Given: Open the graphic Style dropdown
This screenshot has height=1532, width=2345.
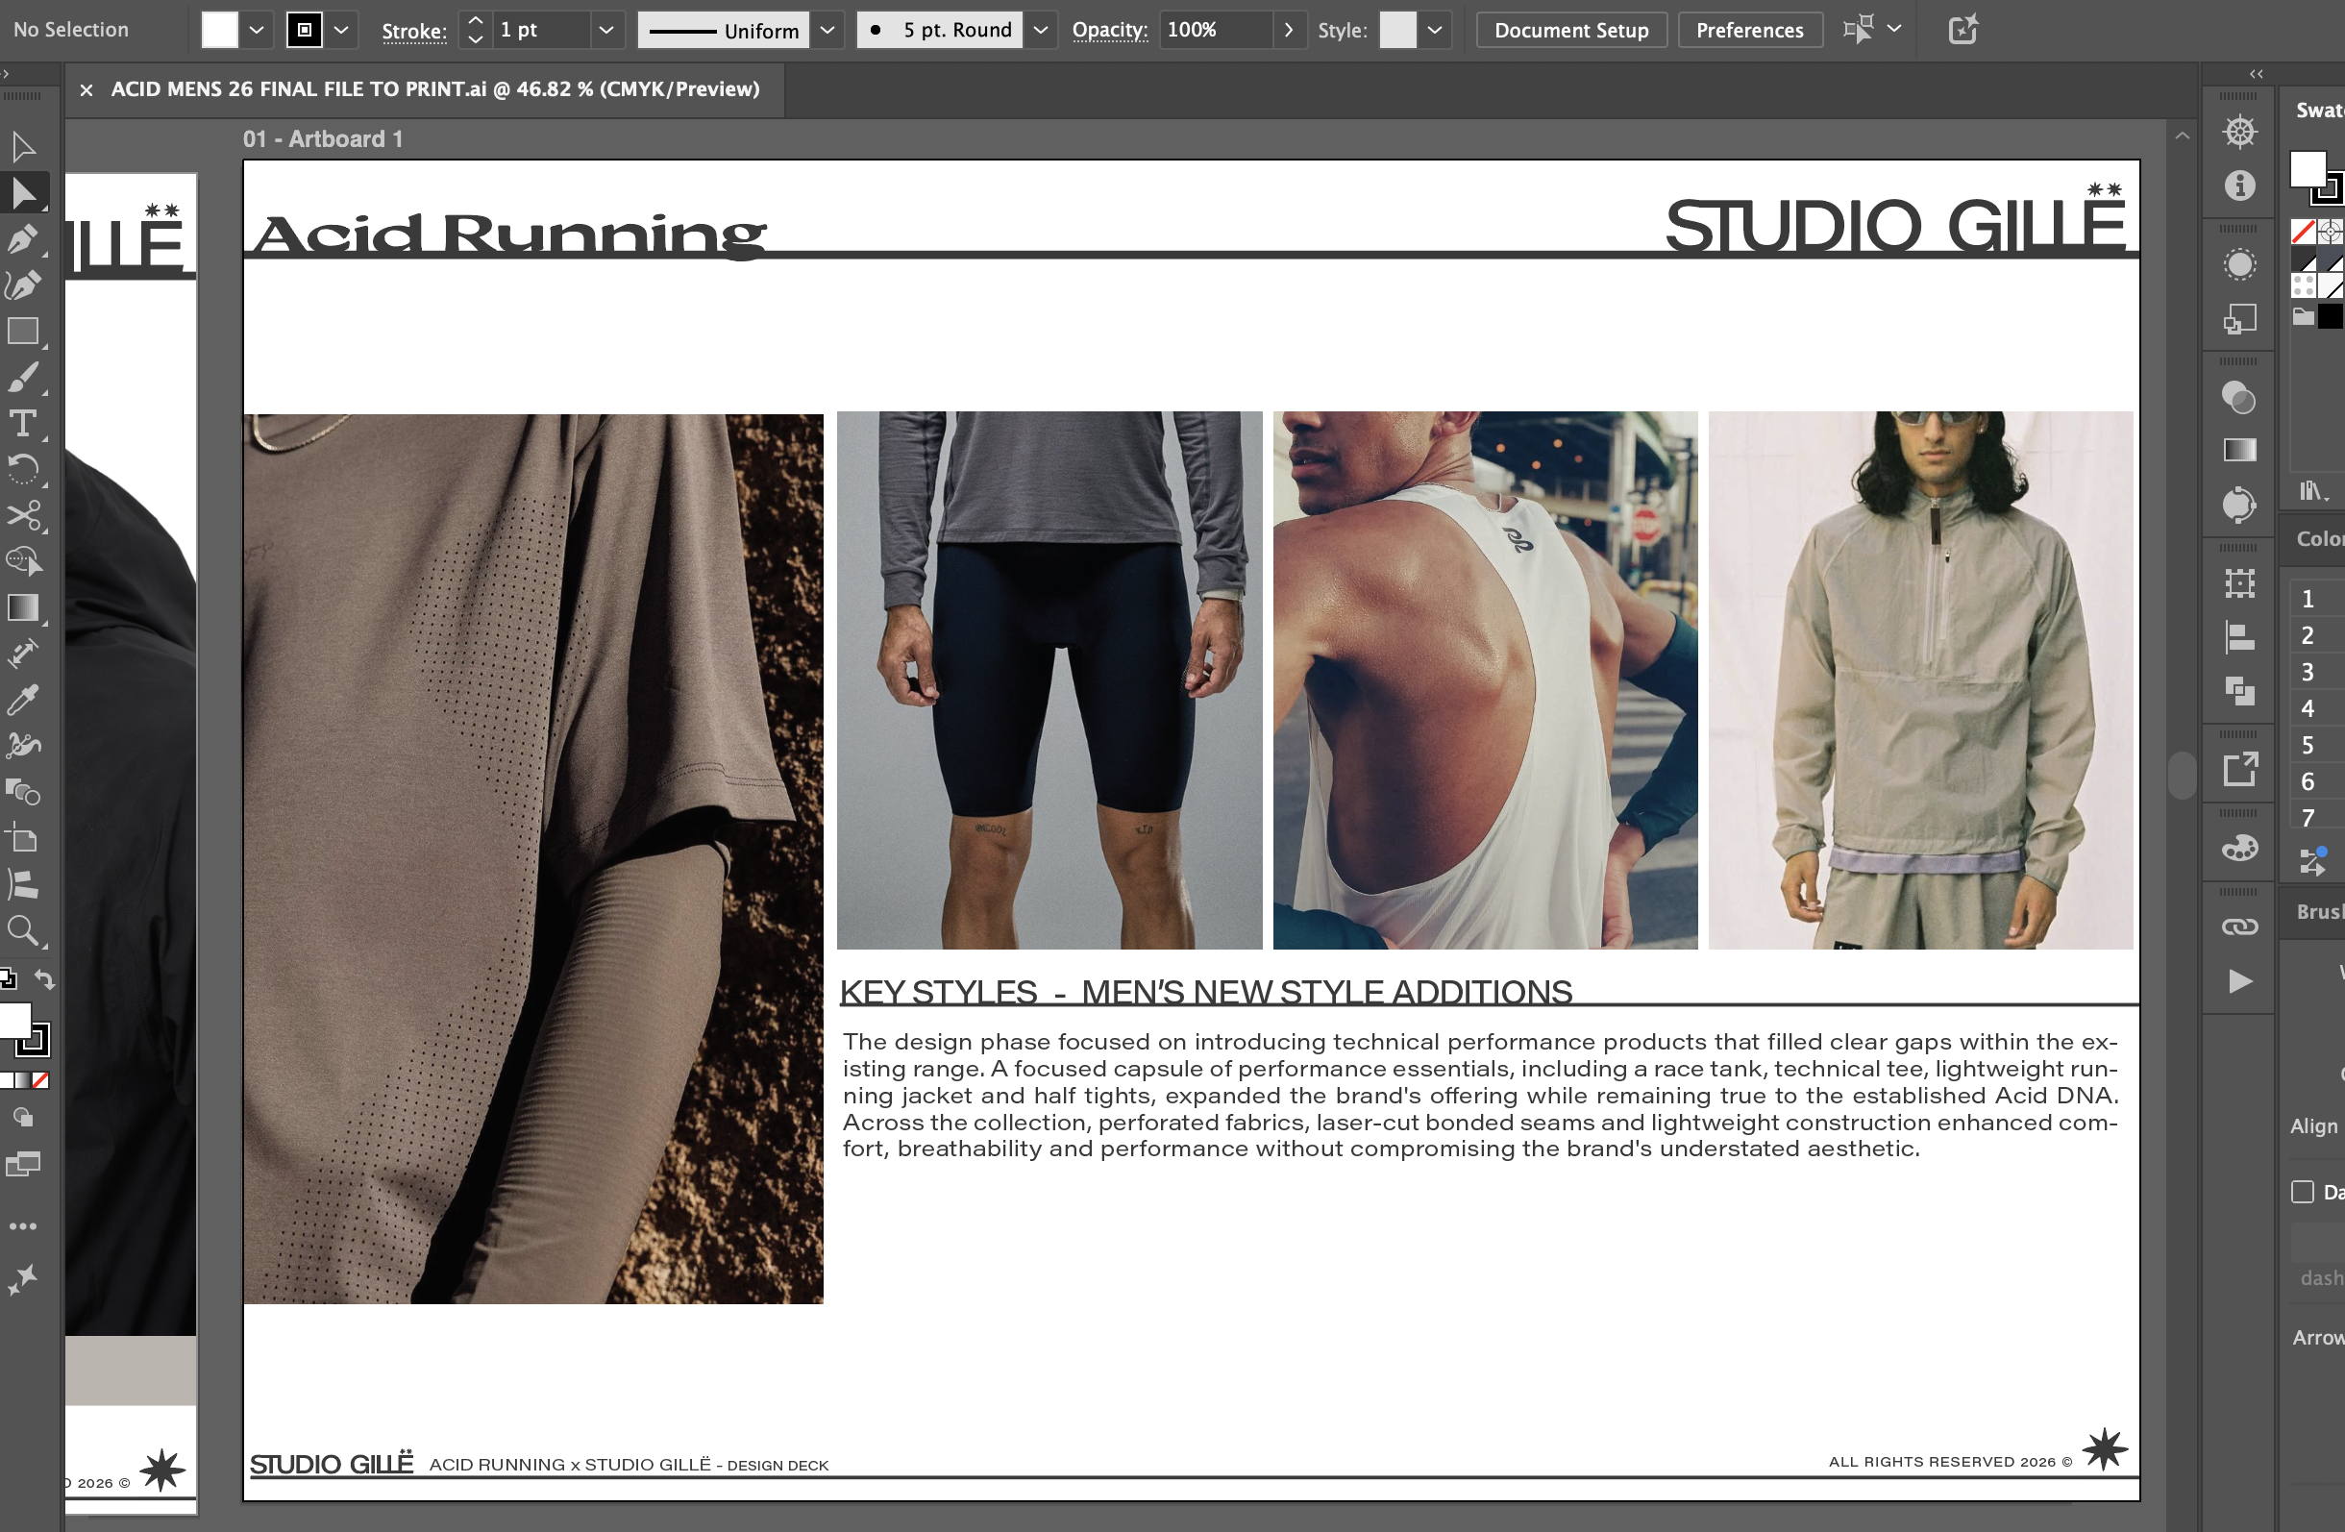Looking at the screenshot, I should (1435, 30).
